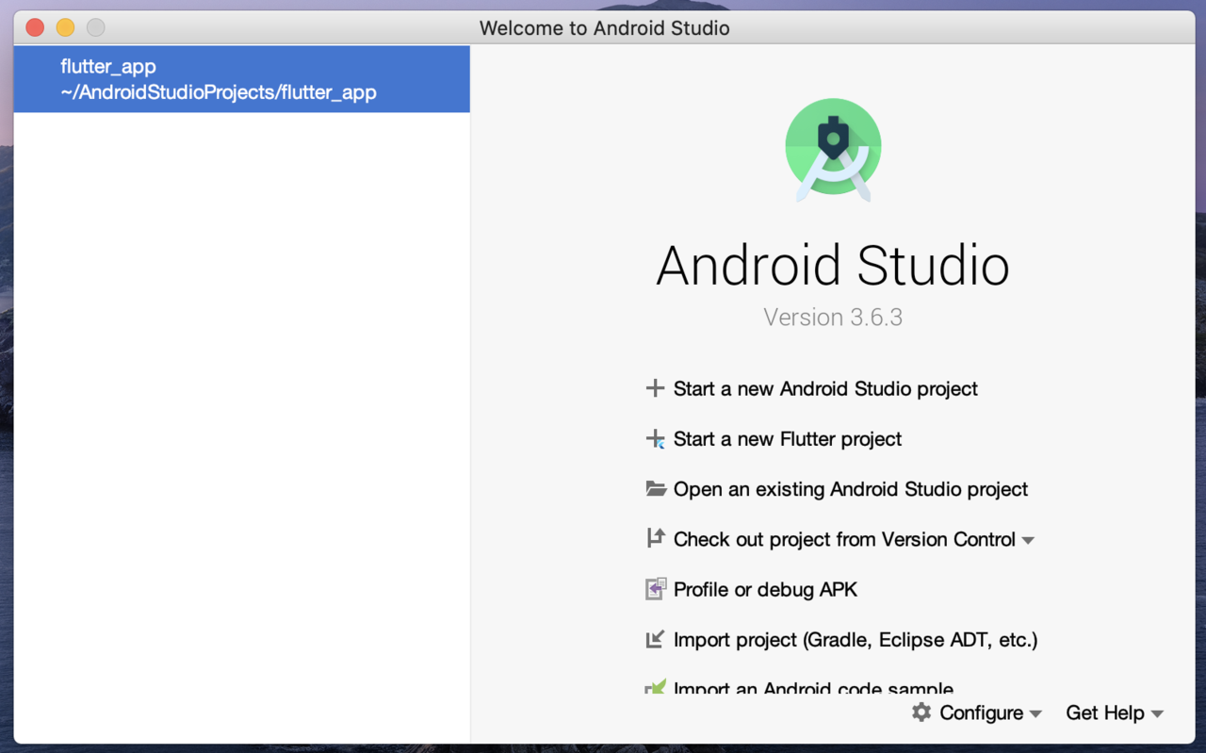Open an existing Android Studio project
The image size is (1206, 753).
(851, 489)
